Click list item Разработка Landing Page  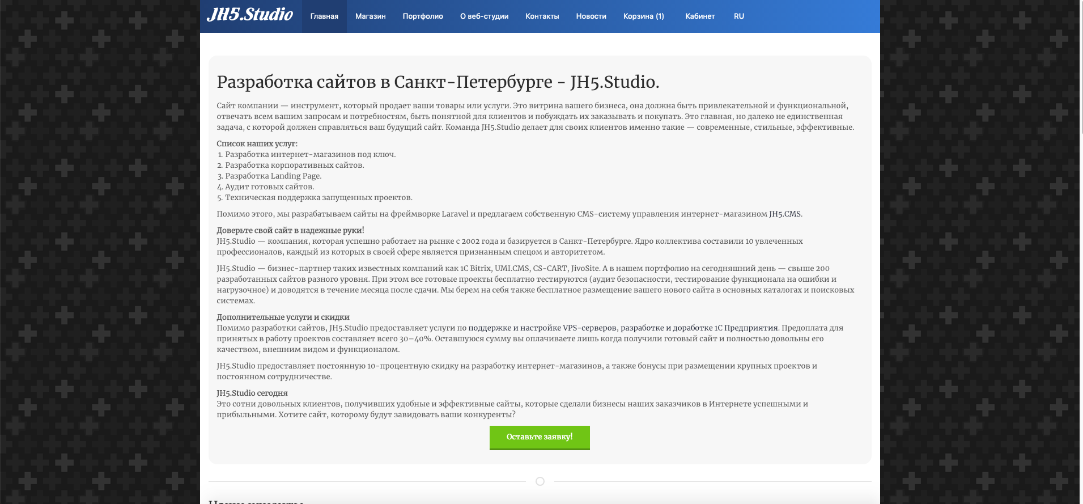(x=273, y=176)
